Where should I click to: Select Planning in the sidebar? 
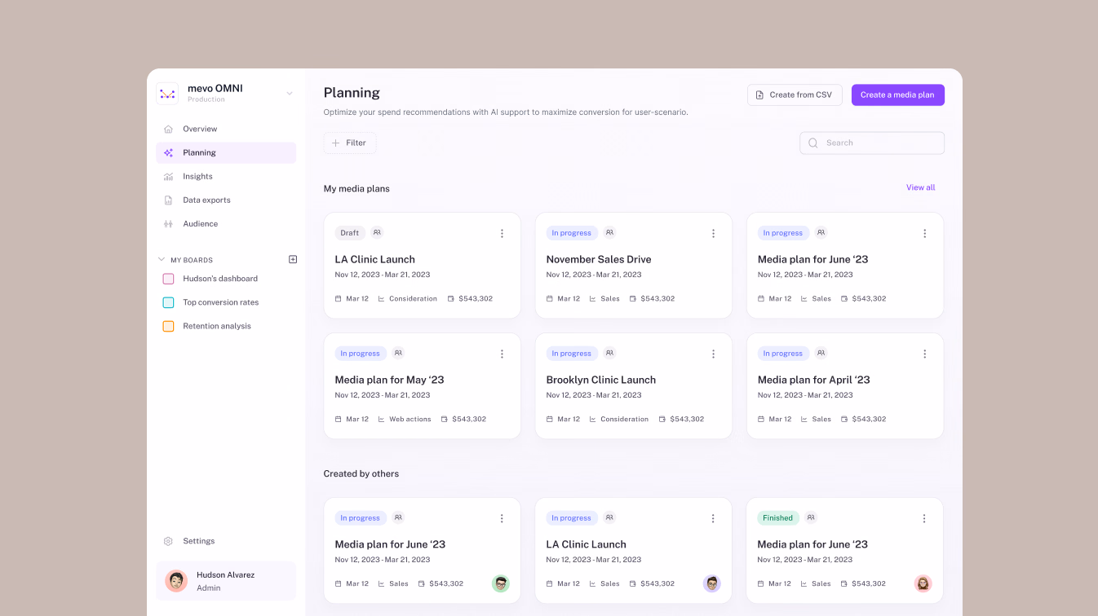226,152
